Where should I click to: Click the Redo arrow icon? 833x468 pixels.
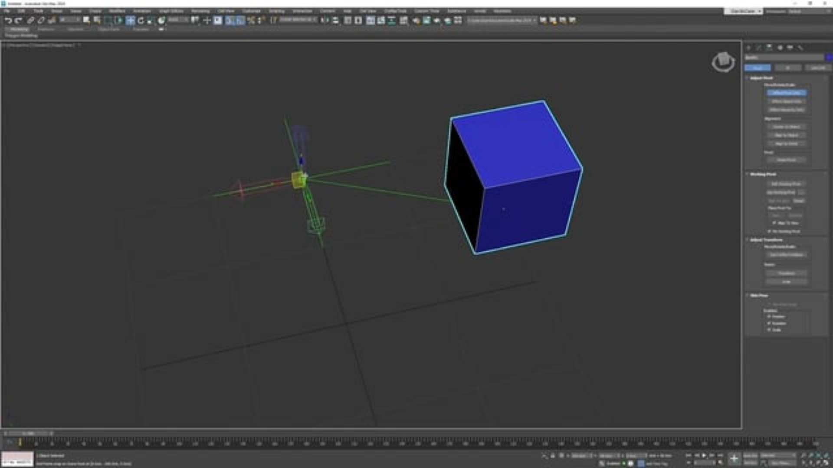18,20
